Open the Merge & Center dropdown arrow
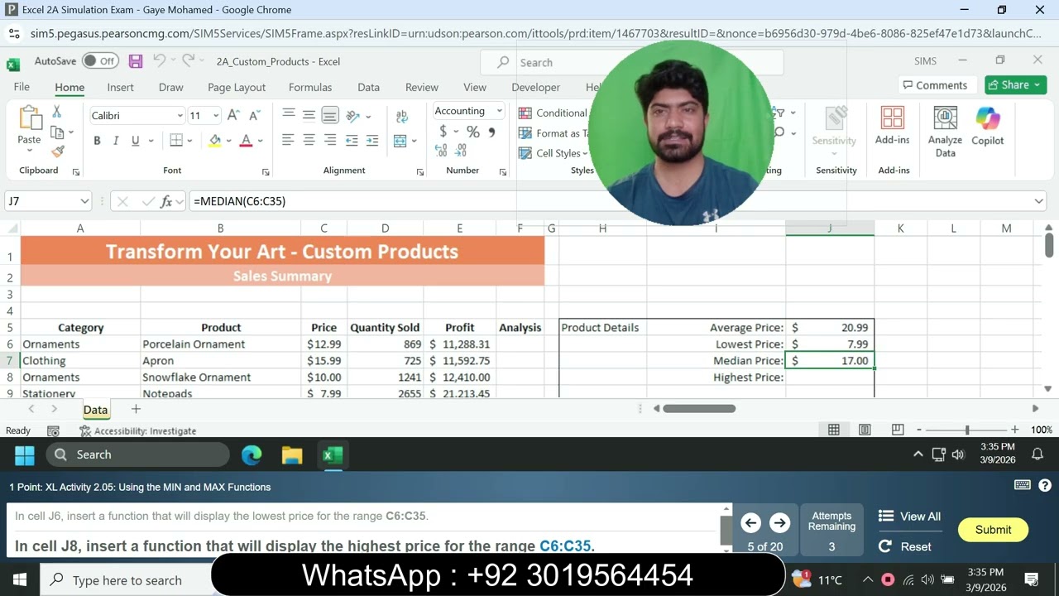This screenshot has height=596, width=1059. tap(414, 141)
